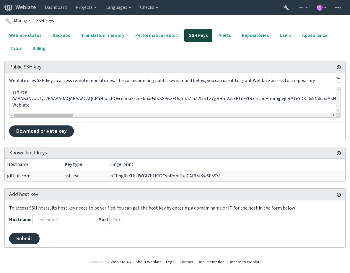This screenshot has width=350, height=273.
Task: Click the key box scroll-left arrow
Action: coord(12,115)
